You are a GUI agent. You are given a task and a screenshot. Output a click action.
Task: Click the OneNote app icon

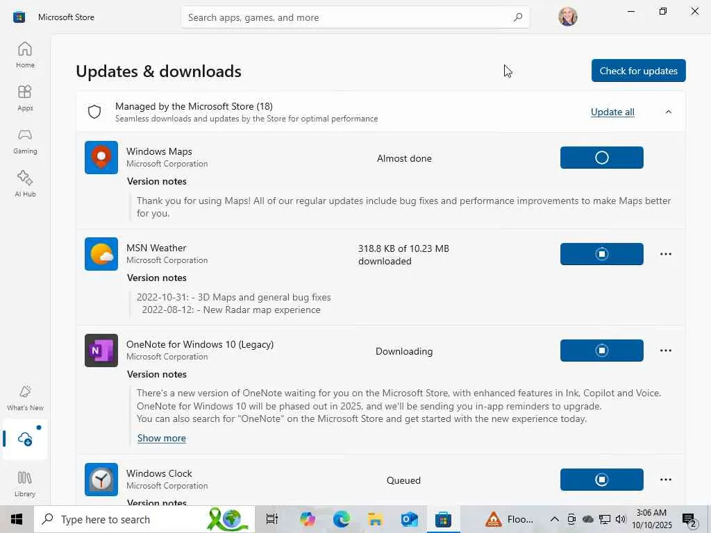click(x=101, y=350)
